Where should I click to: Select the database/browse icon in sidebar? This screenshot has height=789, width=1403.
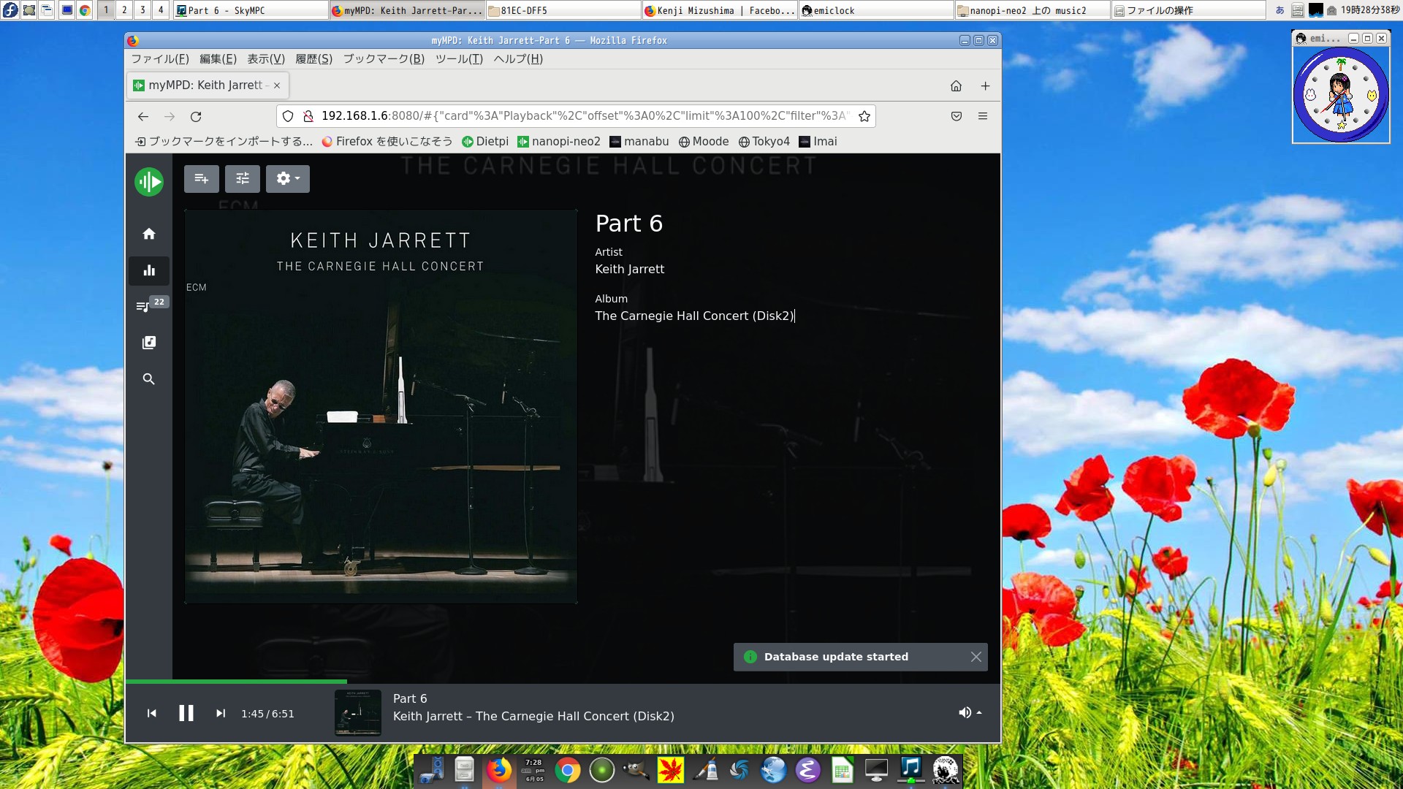point(148,270)
